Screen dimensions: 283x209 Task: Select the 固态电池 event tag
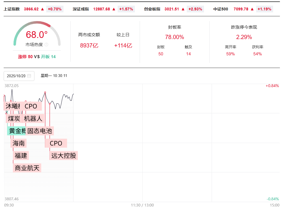click(40, 131)
